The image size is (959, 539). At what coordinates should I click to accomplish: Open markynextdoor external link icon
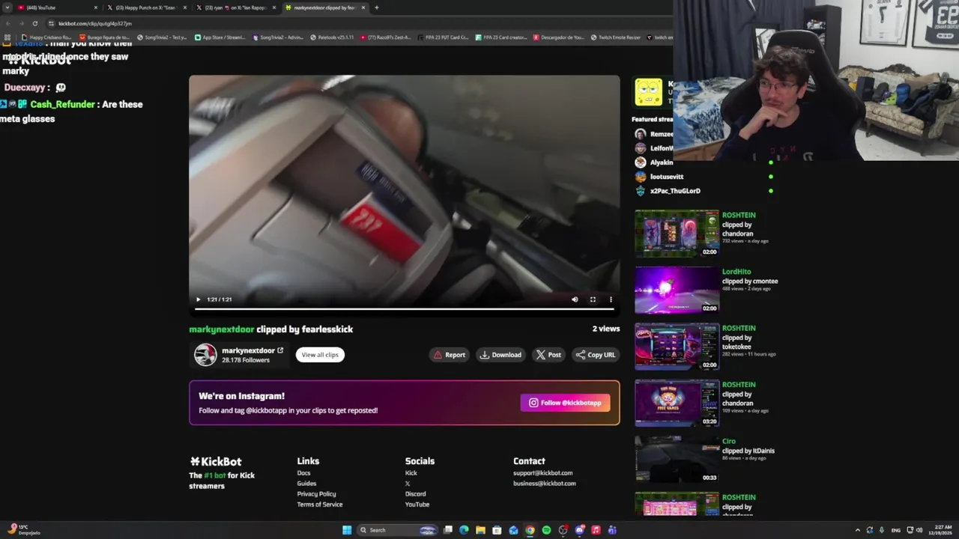coord(280,350)
